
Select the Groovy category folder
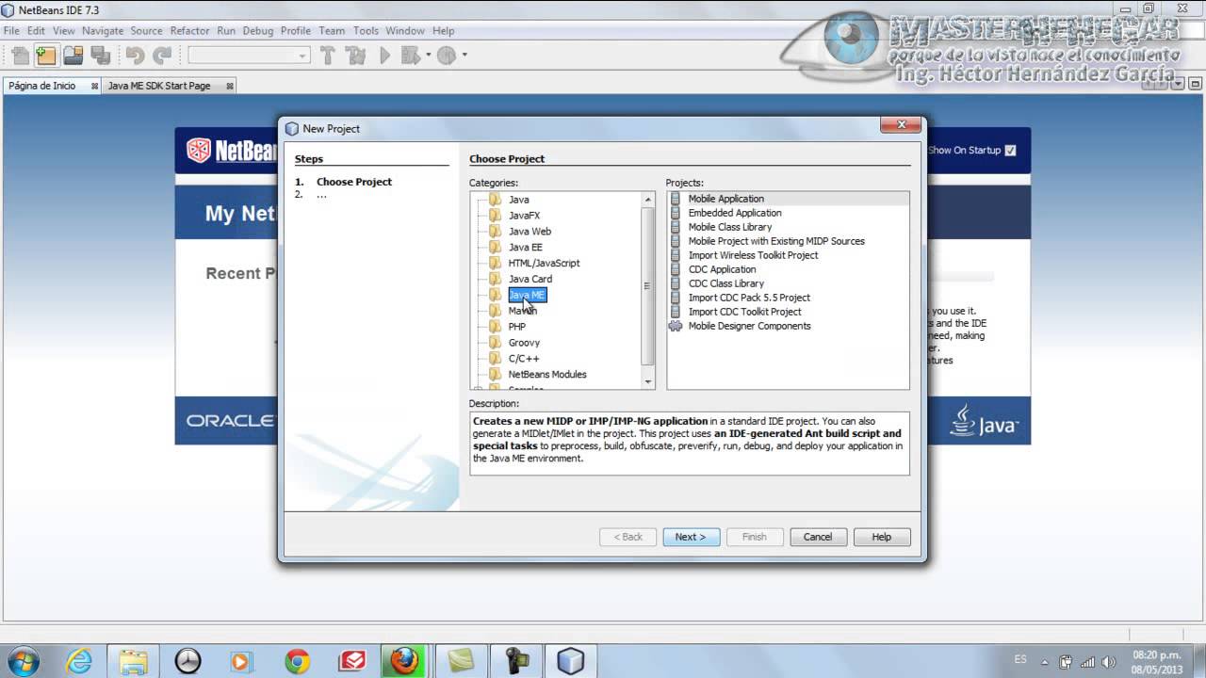(x=524, y=343)
